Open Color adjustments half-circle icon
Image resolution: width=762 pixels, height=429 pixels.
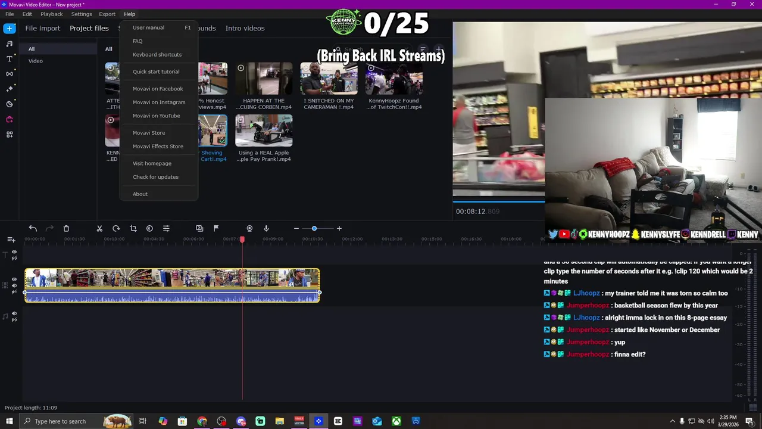[149, 228]
